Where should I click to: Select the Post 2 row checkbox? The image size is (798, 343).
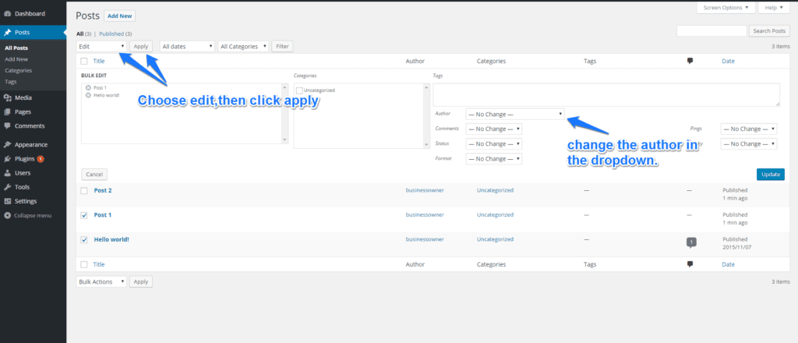(84, 191)
